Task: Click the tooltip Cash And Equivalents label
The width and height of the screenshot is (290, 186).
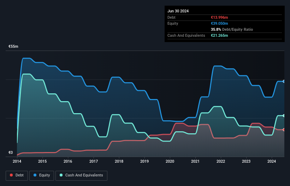Action: [186, 35]
